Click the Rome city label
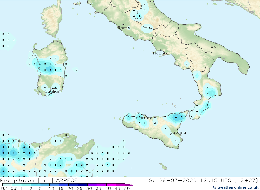Screen dimensions: 260x190 tap(123, 28)
